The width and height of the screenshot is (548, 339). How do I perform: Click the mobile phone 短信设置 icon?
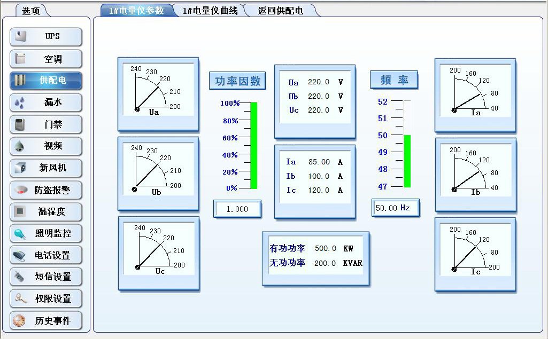19,277
